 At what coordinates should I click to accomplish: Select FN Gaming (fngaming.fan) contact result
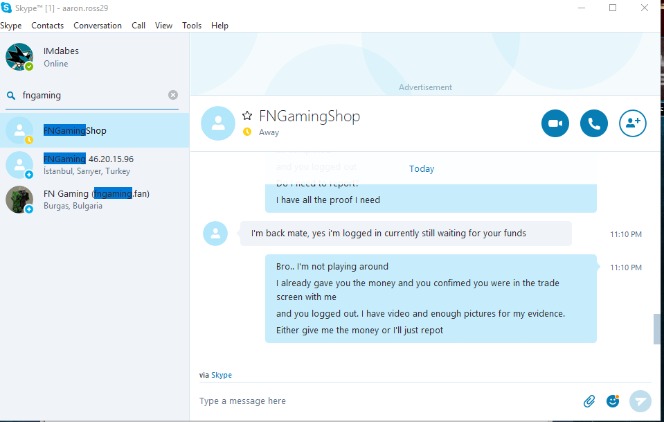tap(94, 200)
